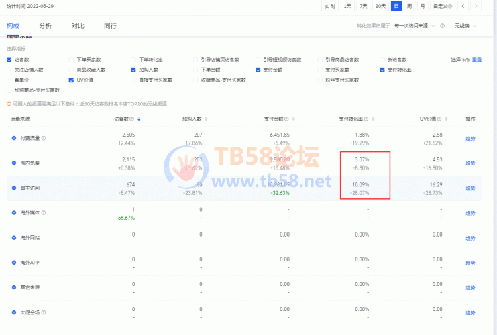Image resolution: width=497 pixels, height=335 pixels.
Task: Check the 新访客数 metric checkbox
Action: (382, 60)
